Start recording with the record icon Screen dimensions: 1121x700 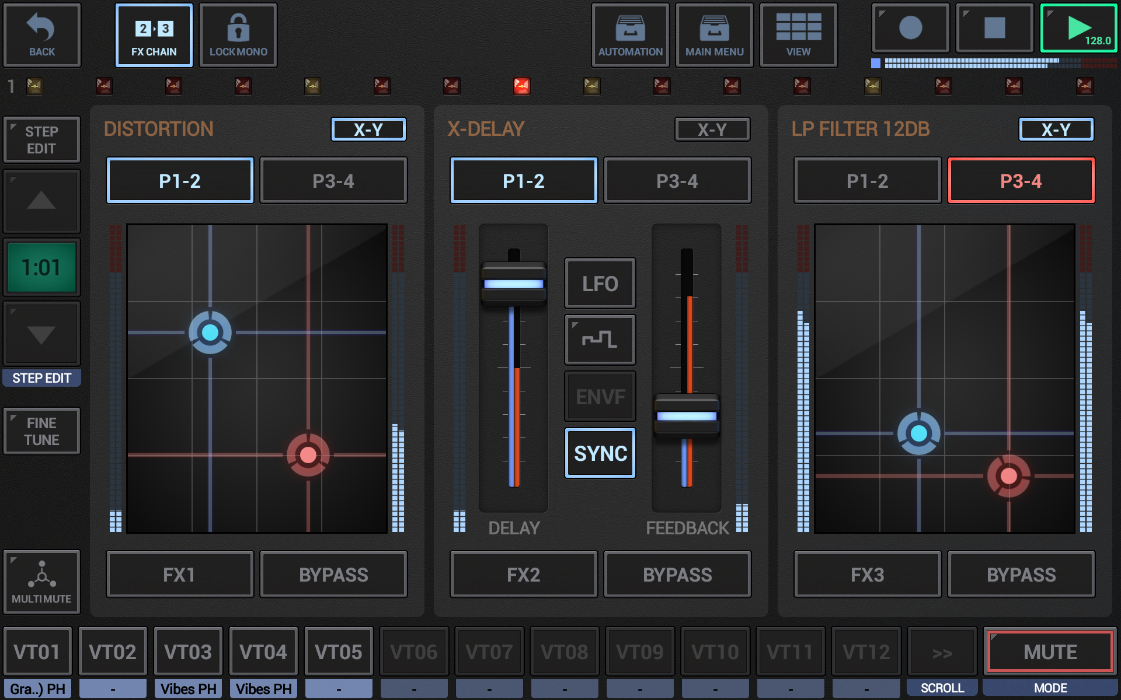910,27
